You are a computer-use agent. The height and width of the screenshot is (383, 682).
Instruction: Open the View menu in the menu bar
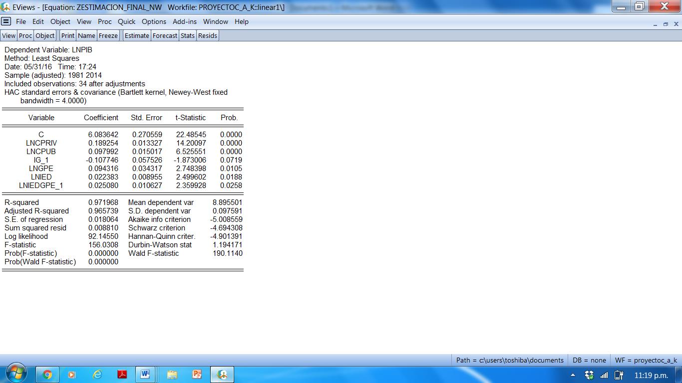coord(84,21)
